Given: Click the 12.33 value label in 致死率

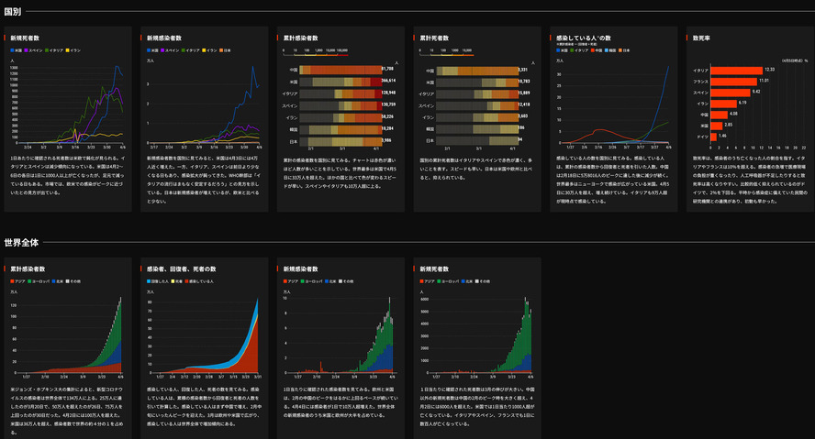Looking at the screenshot, I should point(769,70).
